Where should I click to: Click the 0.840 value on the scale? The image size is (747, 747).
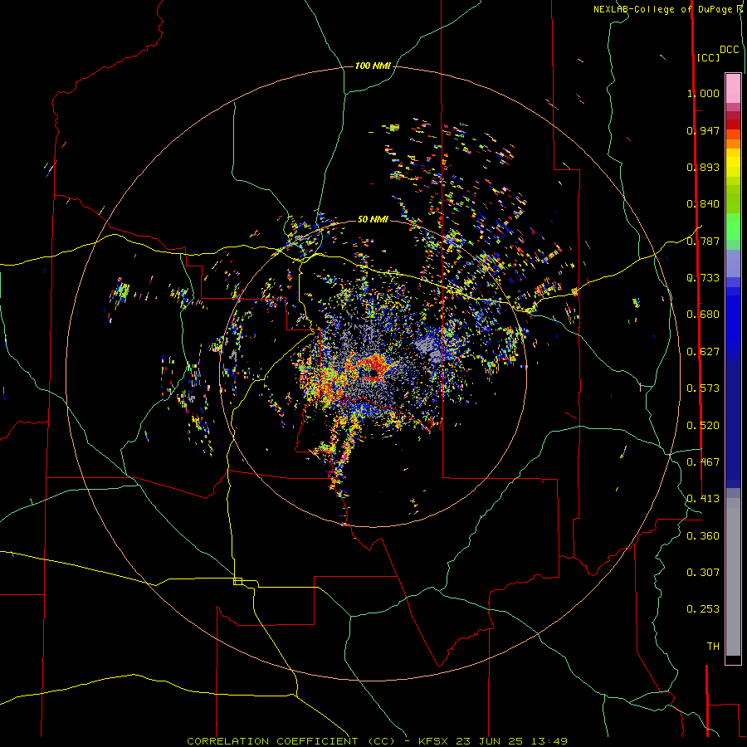point(703,204)
